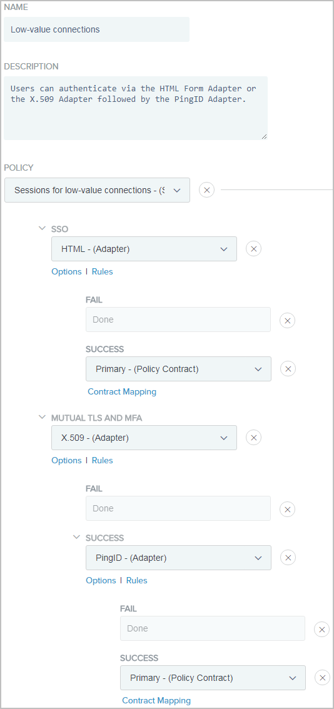Open Primary policy contract dropdown under HTML
Viewport: 334px width, 709px height.
pyautogui.click(x=178, y=369)
